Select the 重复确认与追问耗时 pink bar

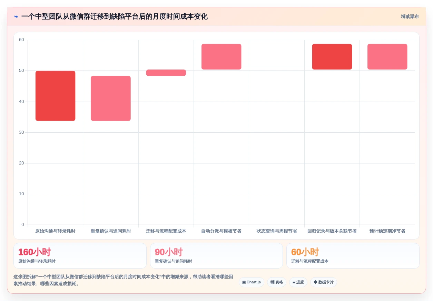point(111,98)
